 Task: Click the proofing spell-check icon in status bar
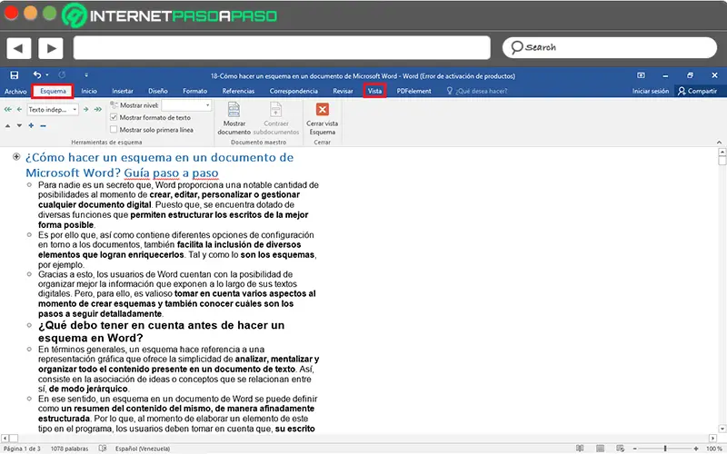click(x=103, y=448)
